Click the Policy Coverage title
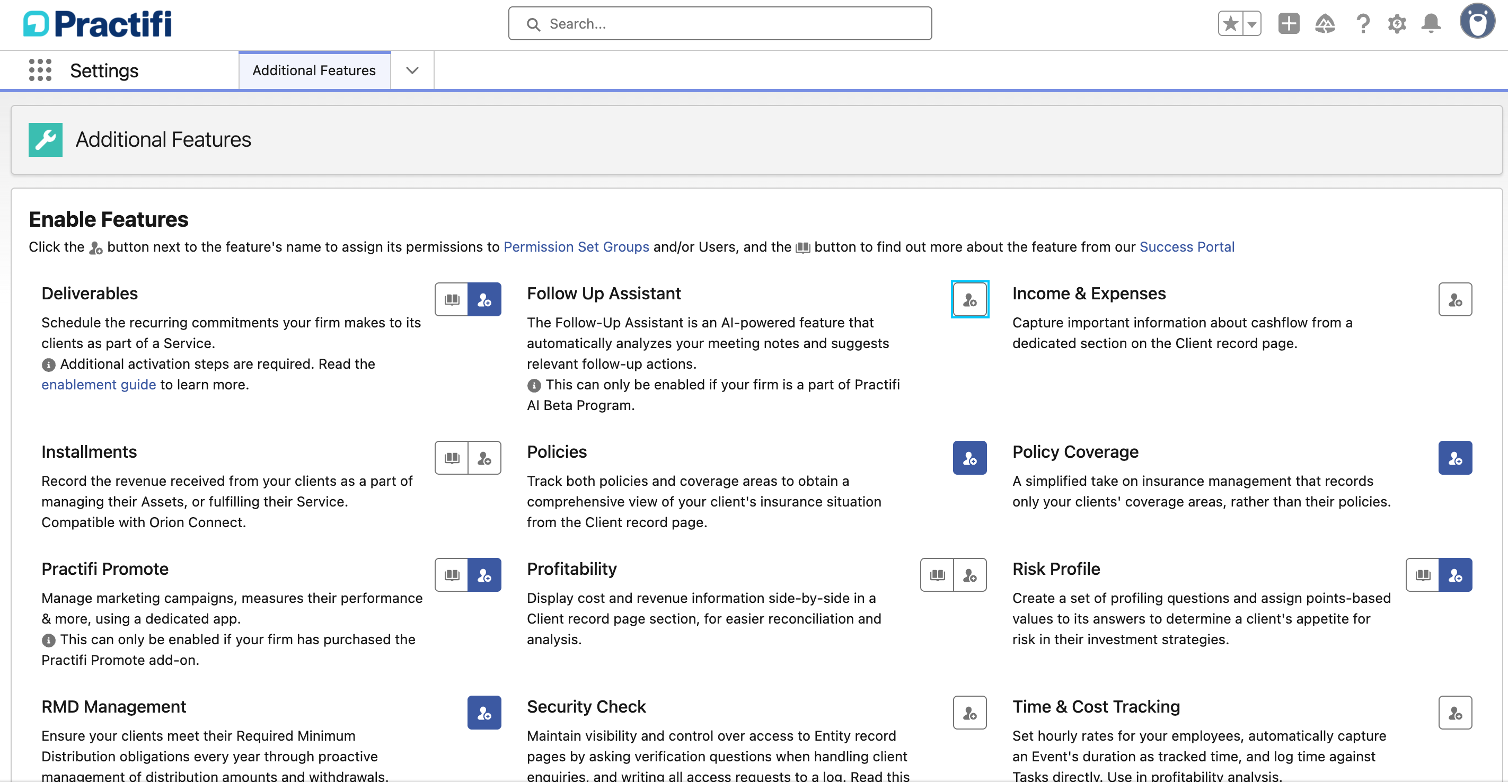 coord(1075,452)
